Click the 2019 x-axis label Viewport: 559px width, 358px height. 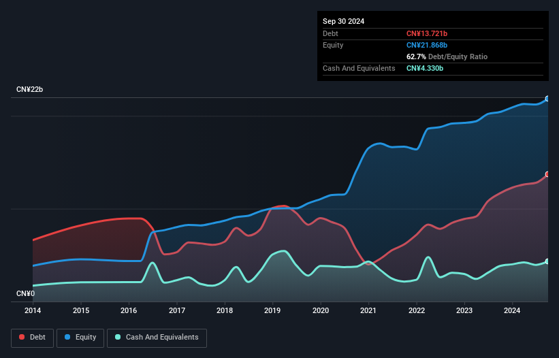272,310
